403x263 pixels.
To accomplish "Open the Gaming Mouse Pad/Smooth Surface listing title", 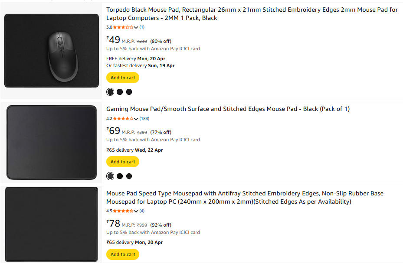I will (x=228, y=109).
